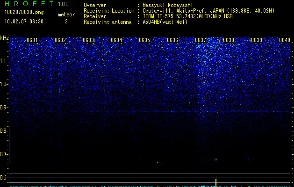Select the file name 1002070630.png
The image size is (294, 187).
click(x=24, y=12)
